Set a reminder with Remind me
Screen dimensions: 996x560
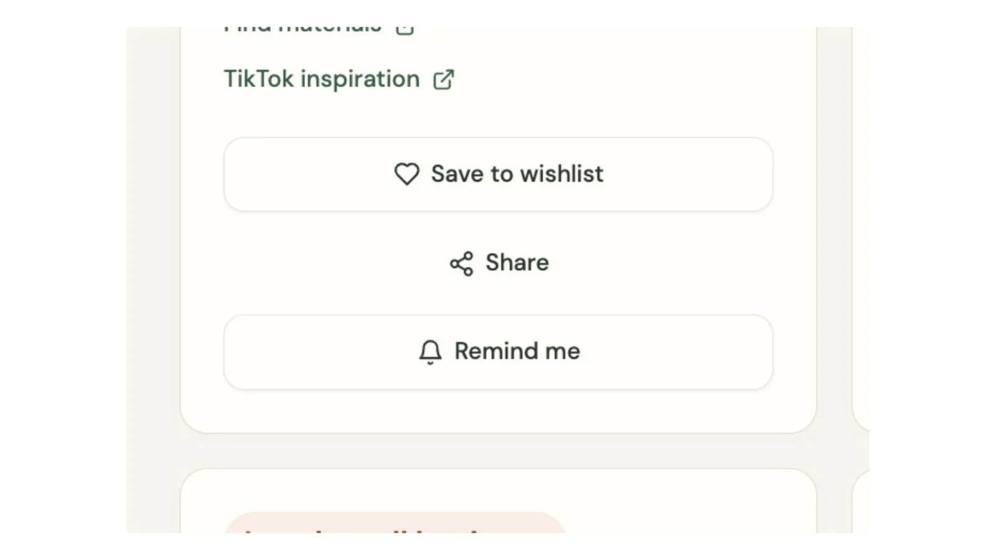point(498,352)
